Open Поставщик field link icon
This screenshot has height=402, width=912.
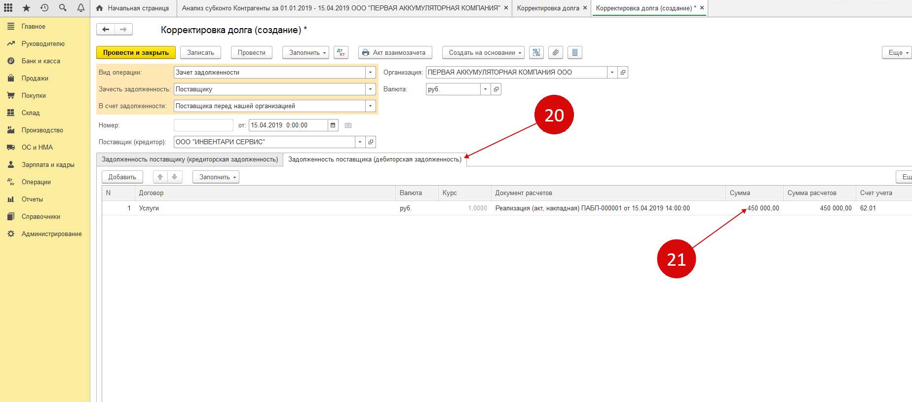click(x=371, y=142)
